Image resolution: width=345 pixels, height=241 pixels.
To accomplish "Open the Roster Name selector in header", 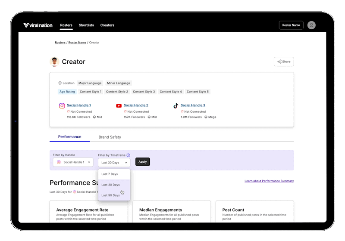I will [291, 25].
